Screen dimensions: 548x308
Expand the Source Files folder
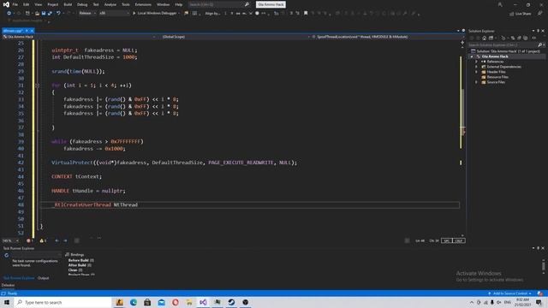point(476,82)
